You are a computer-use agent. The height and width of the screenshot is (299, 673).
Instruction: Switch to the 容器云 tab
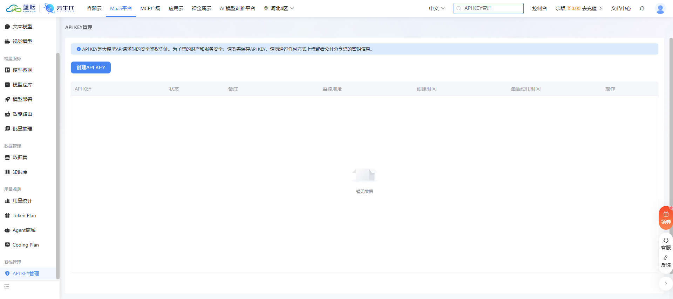pyautogui.click(x=94, y=8)
